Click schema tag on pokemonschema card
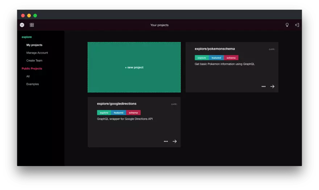The image size is (319, 190). [231, 58]
